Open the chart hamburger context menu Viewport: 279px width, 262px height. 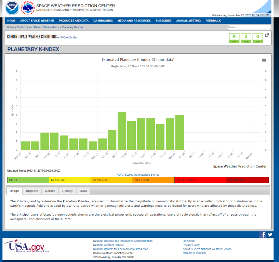click(264, 61)
